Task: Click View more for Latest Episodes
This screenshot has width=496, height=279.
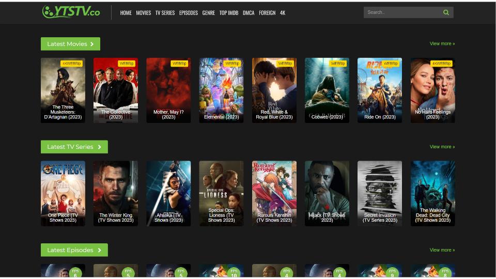Action: (x=442, y=250)
